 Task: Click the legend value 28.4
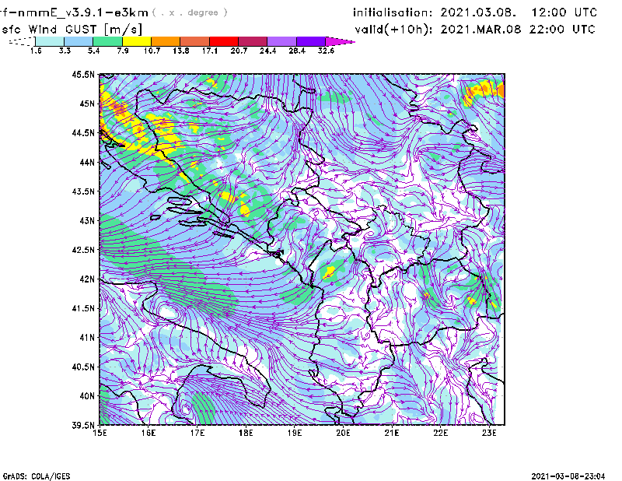tap(297, 51)
